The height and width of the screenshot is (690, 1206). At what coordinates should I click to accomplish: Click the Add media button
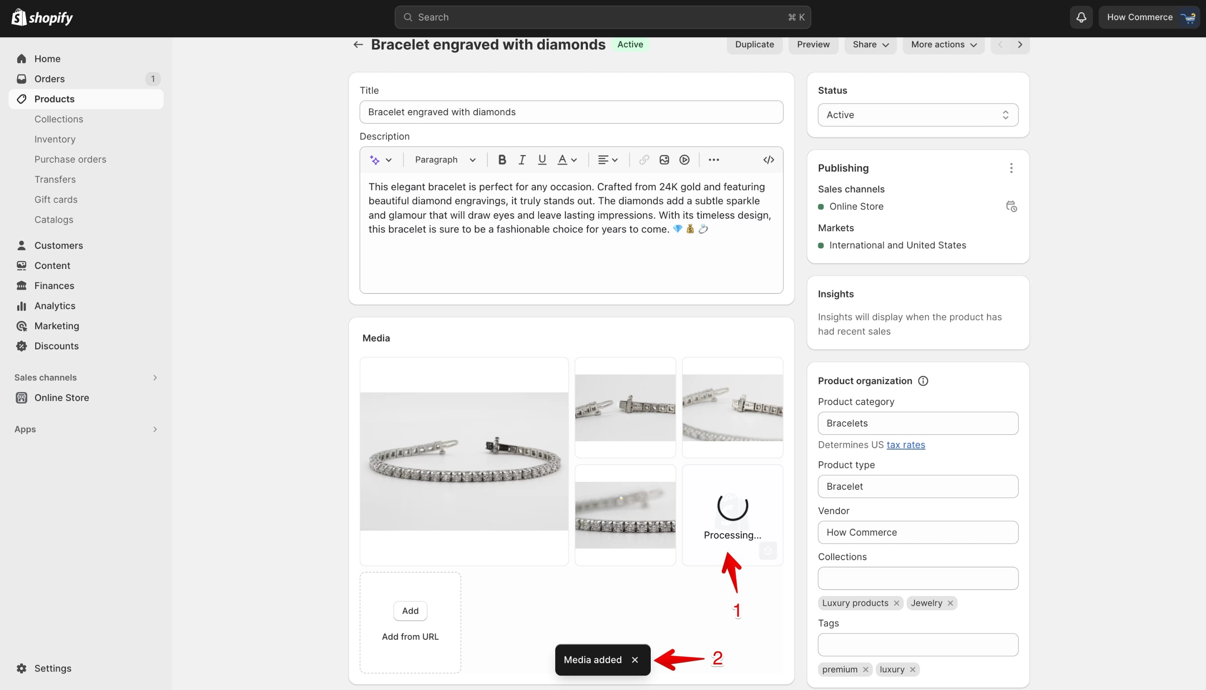coord(410,611)
